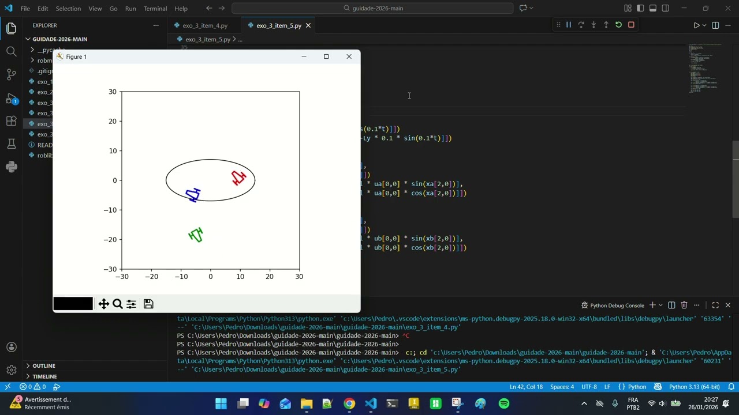Open the notifications bell in status bar

[731, 387]
